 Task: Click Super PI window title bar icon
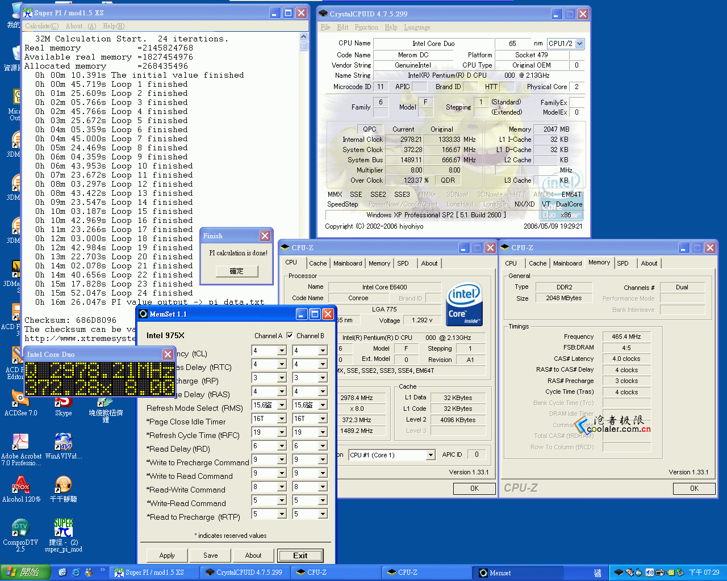[x=28, y=12]
